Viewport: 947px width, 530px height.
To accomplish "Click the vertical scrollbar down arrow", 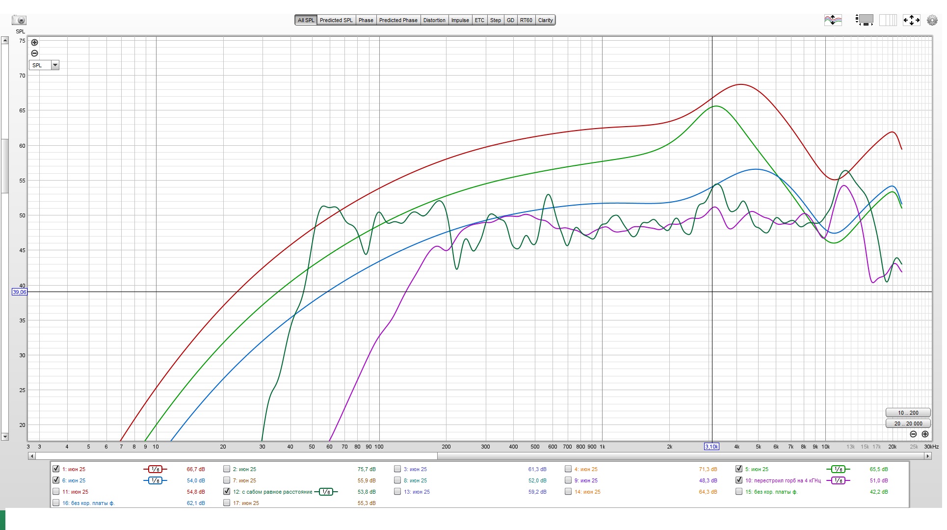I will click(5, 436).
